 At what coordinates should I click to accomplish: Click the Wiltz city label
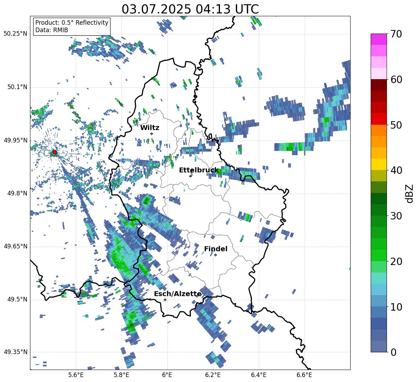(150, 128)
